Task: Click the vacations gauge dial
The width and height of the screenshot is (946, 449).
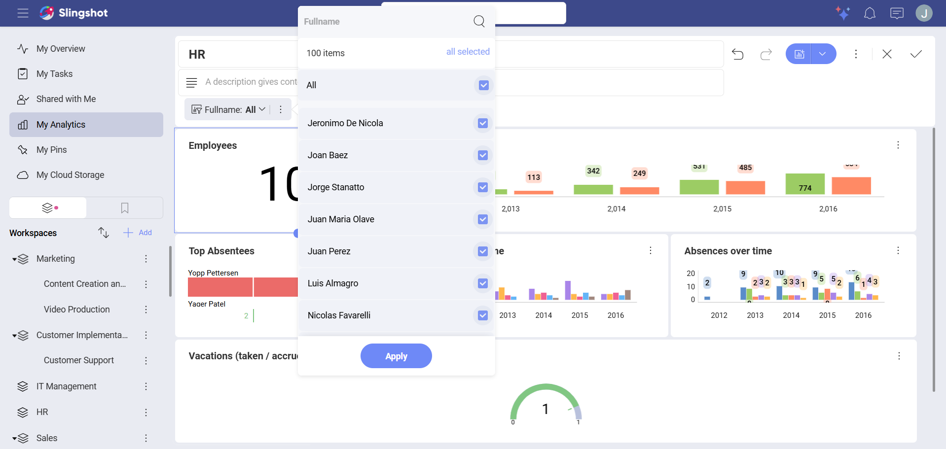Action: (546, 403)
